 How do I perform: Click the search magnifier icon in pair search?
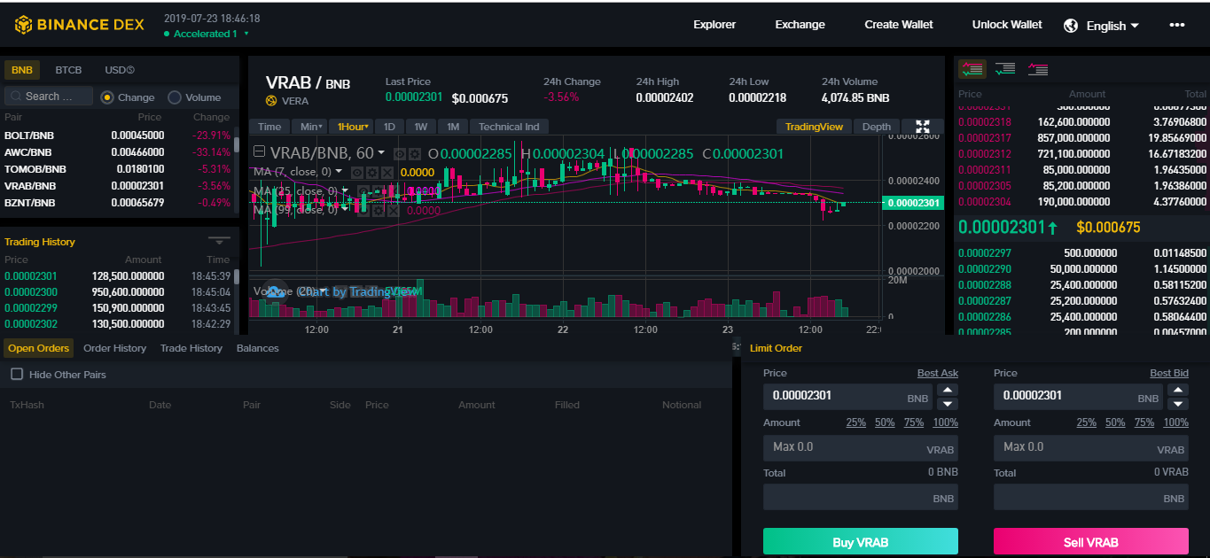(x=15, y=97)
